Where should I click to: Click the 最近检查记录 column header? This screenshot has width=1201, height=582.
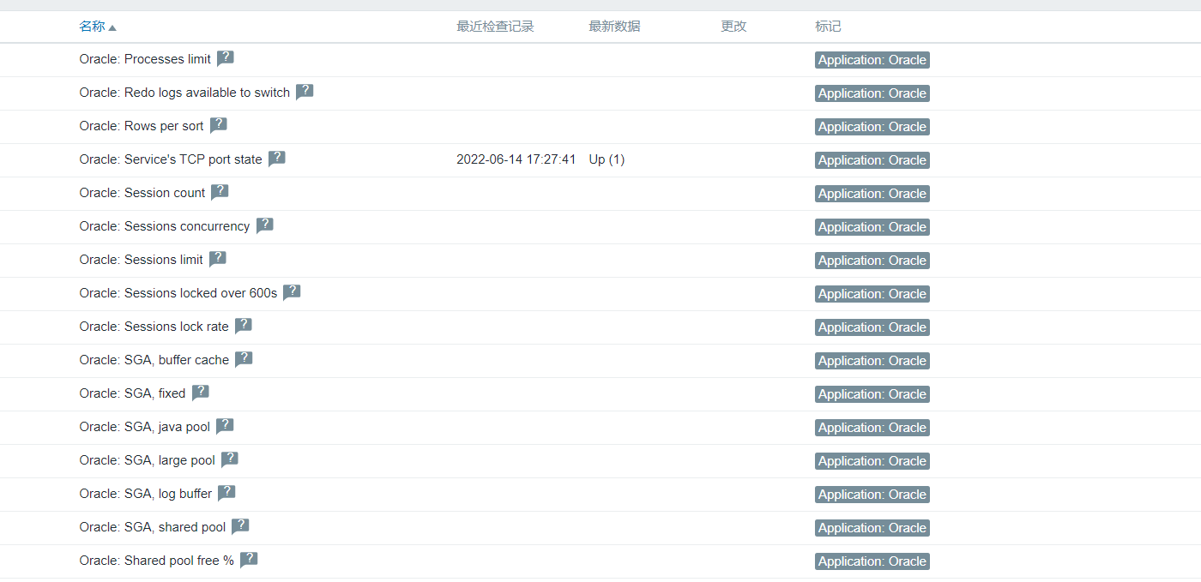pos(495,27)
